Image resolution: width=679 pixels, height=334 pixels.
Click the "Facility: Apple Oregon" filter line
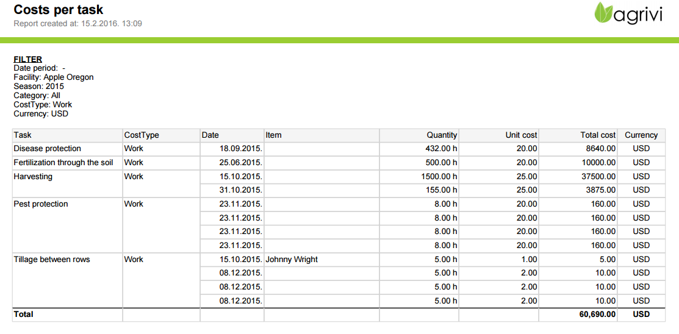tap(54, 77)
